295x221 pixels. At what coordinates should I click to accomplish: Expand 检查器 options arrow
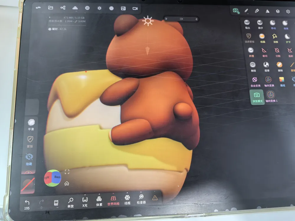click(141, 192)
